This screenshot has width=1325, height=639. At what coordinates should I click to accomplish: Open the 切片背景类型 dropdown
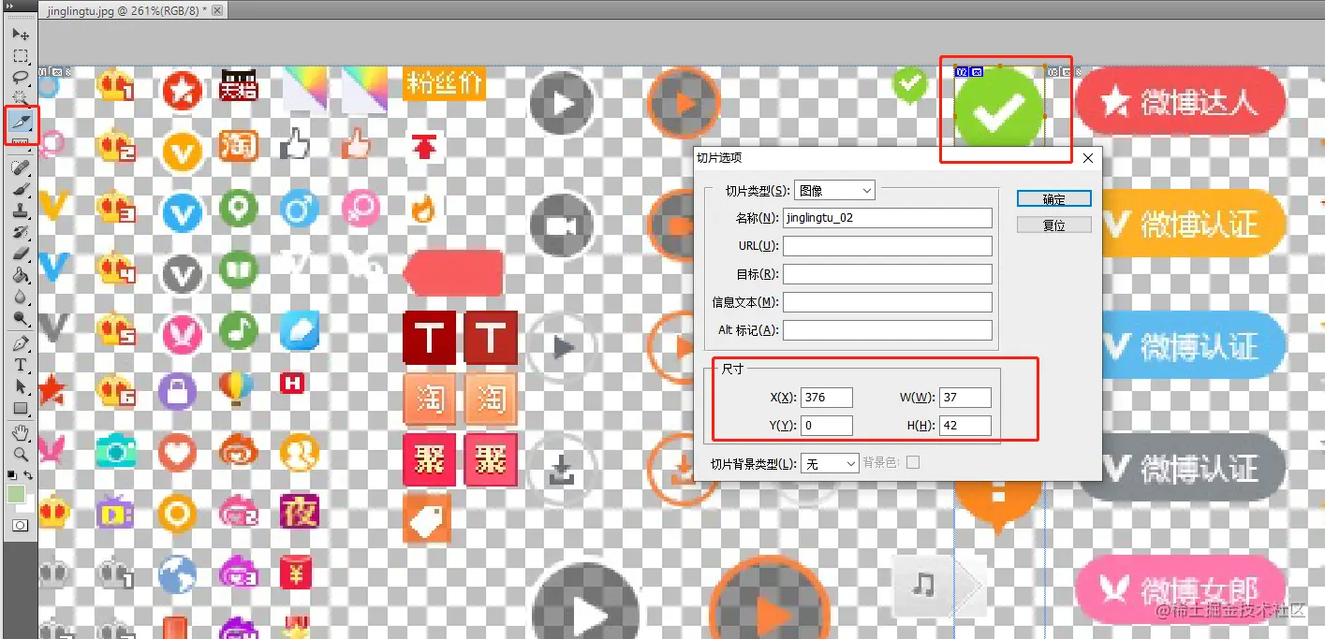[830, 463]
